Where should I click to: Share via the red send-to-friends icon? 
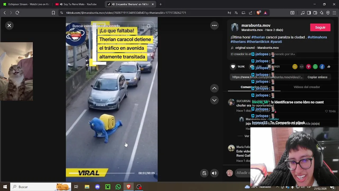[x=309, y=67]
